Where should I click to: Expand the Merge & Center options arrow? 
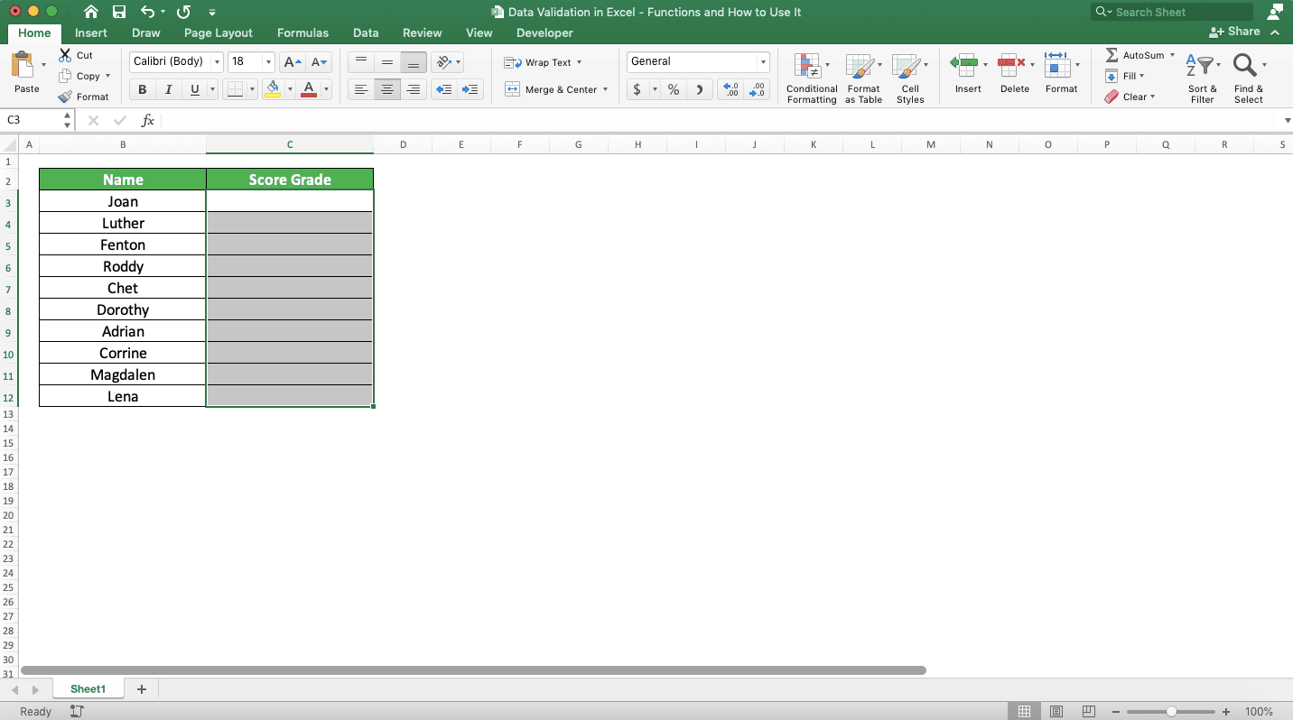(605, 89)
